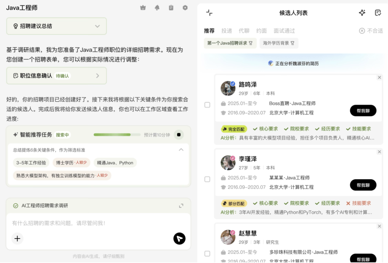
Task: Click the 不合适 circled-x icon
Action: pos(362,31)
